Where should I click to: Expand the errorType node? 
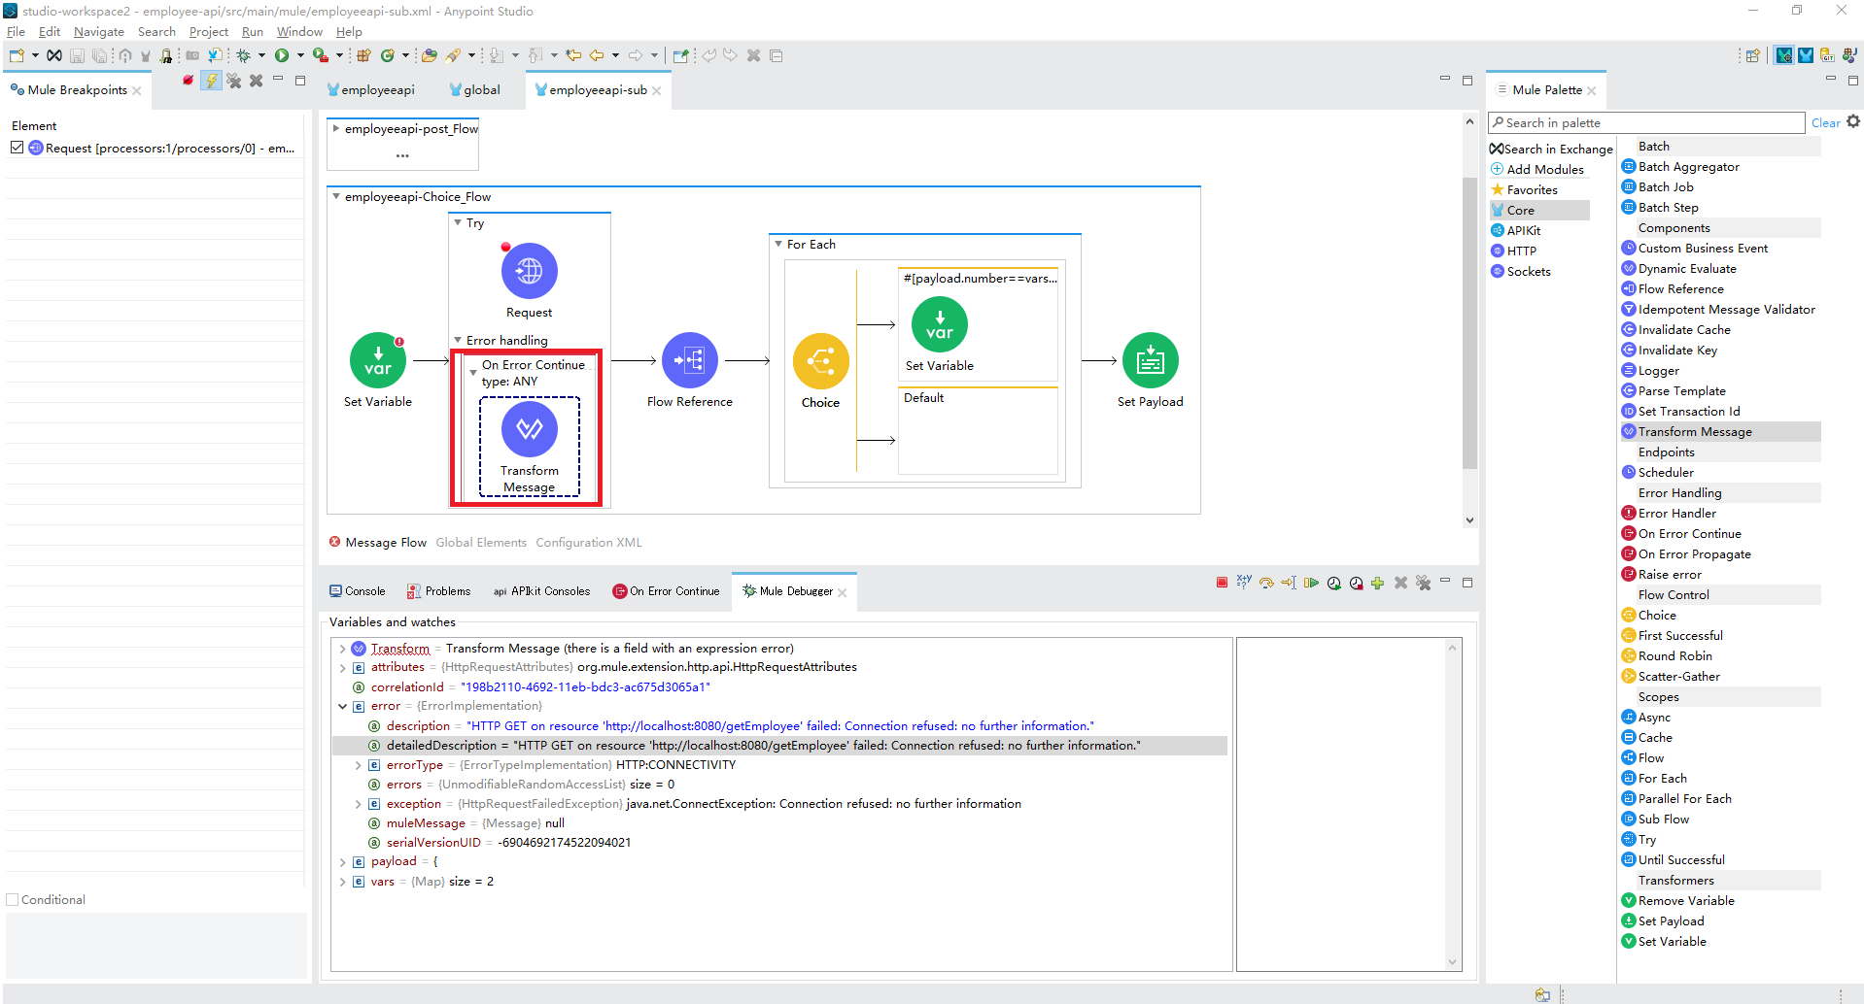(358, 765)
